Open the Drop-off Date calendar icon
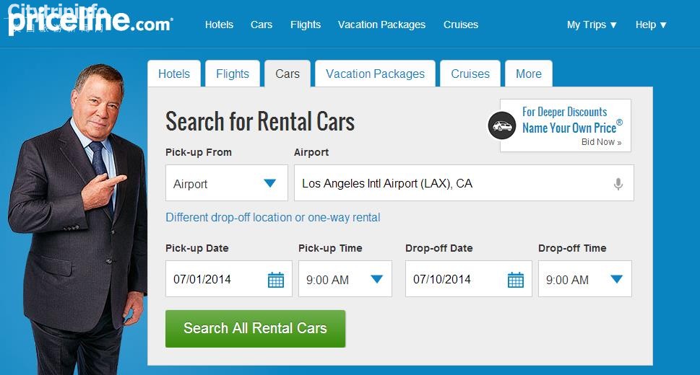Image resolution: width=700 pixels, height=375 pixels. [516, 280]
